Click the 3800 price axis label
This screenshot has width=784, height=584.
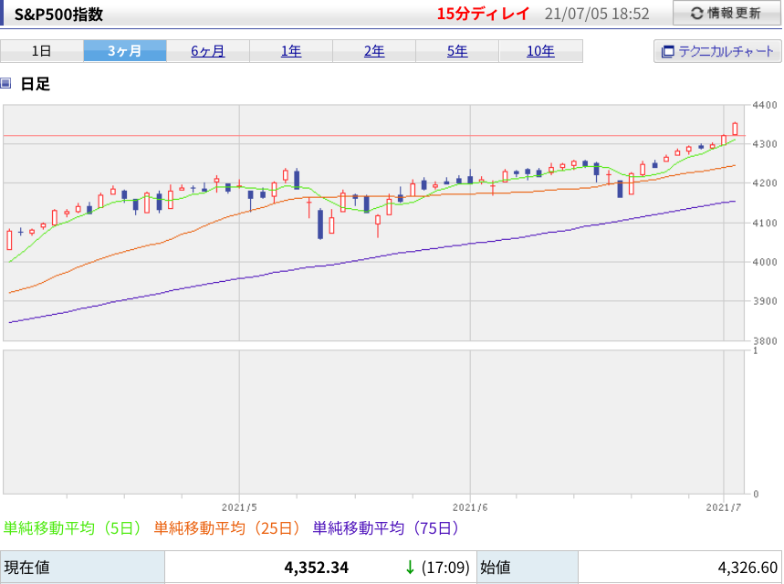pos(765,341)
